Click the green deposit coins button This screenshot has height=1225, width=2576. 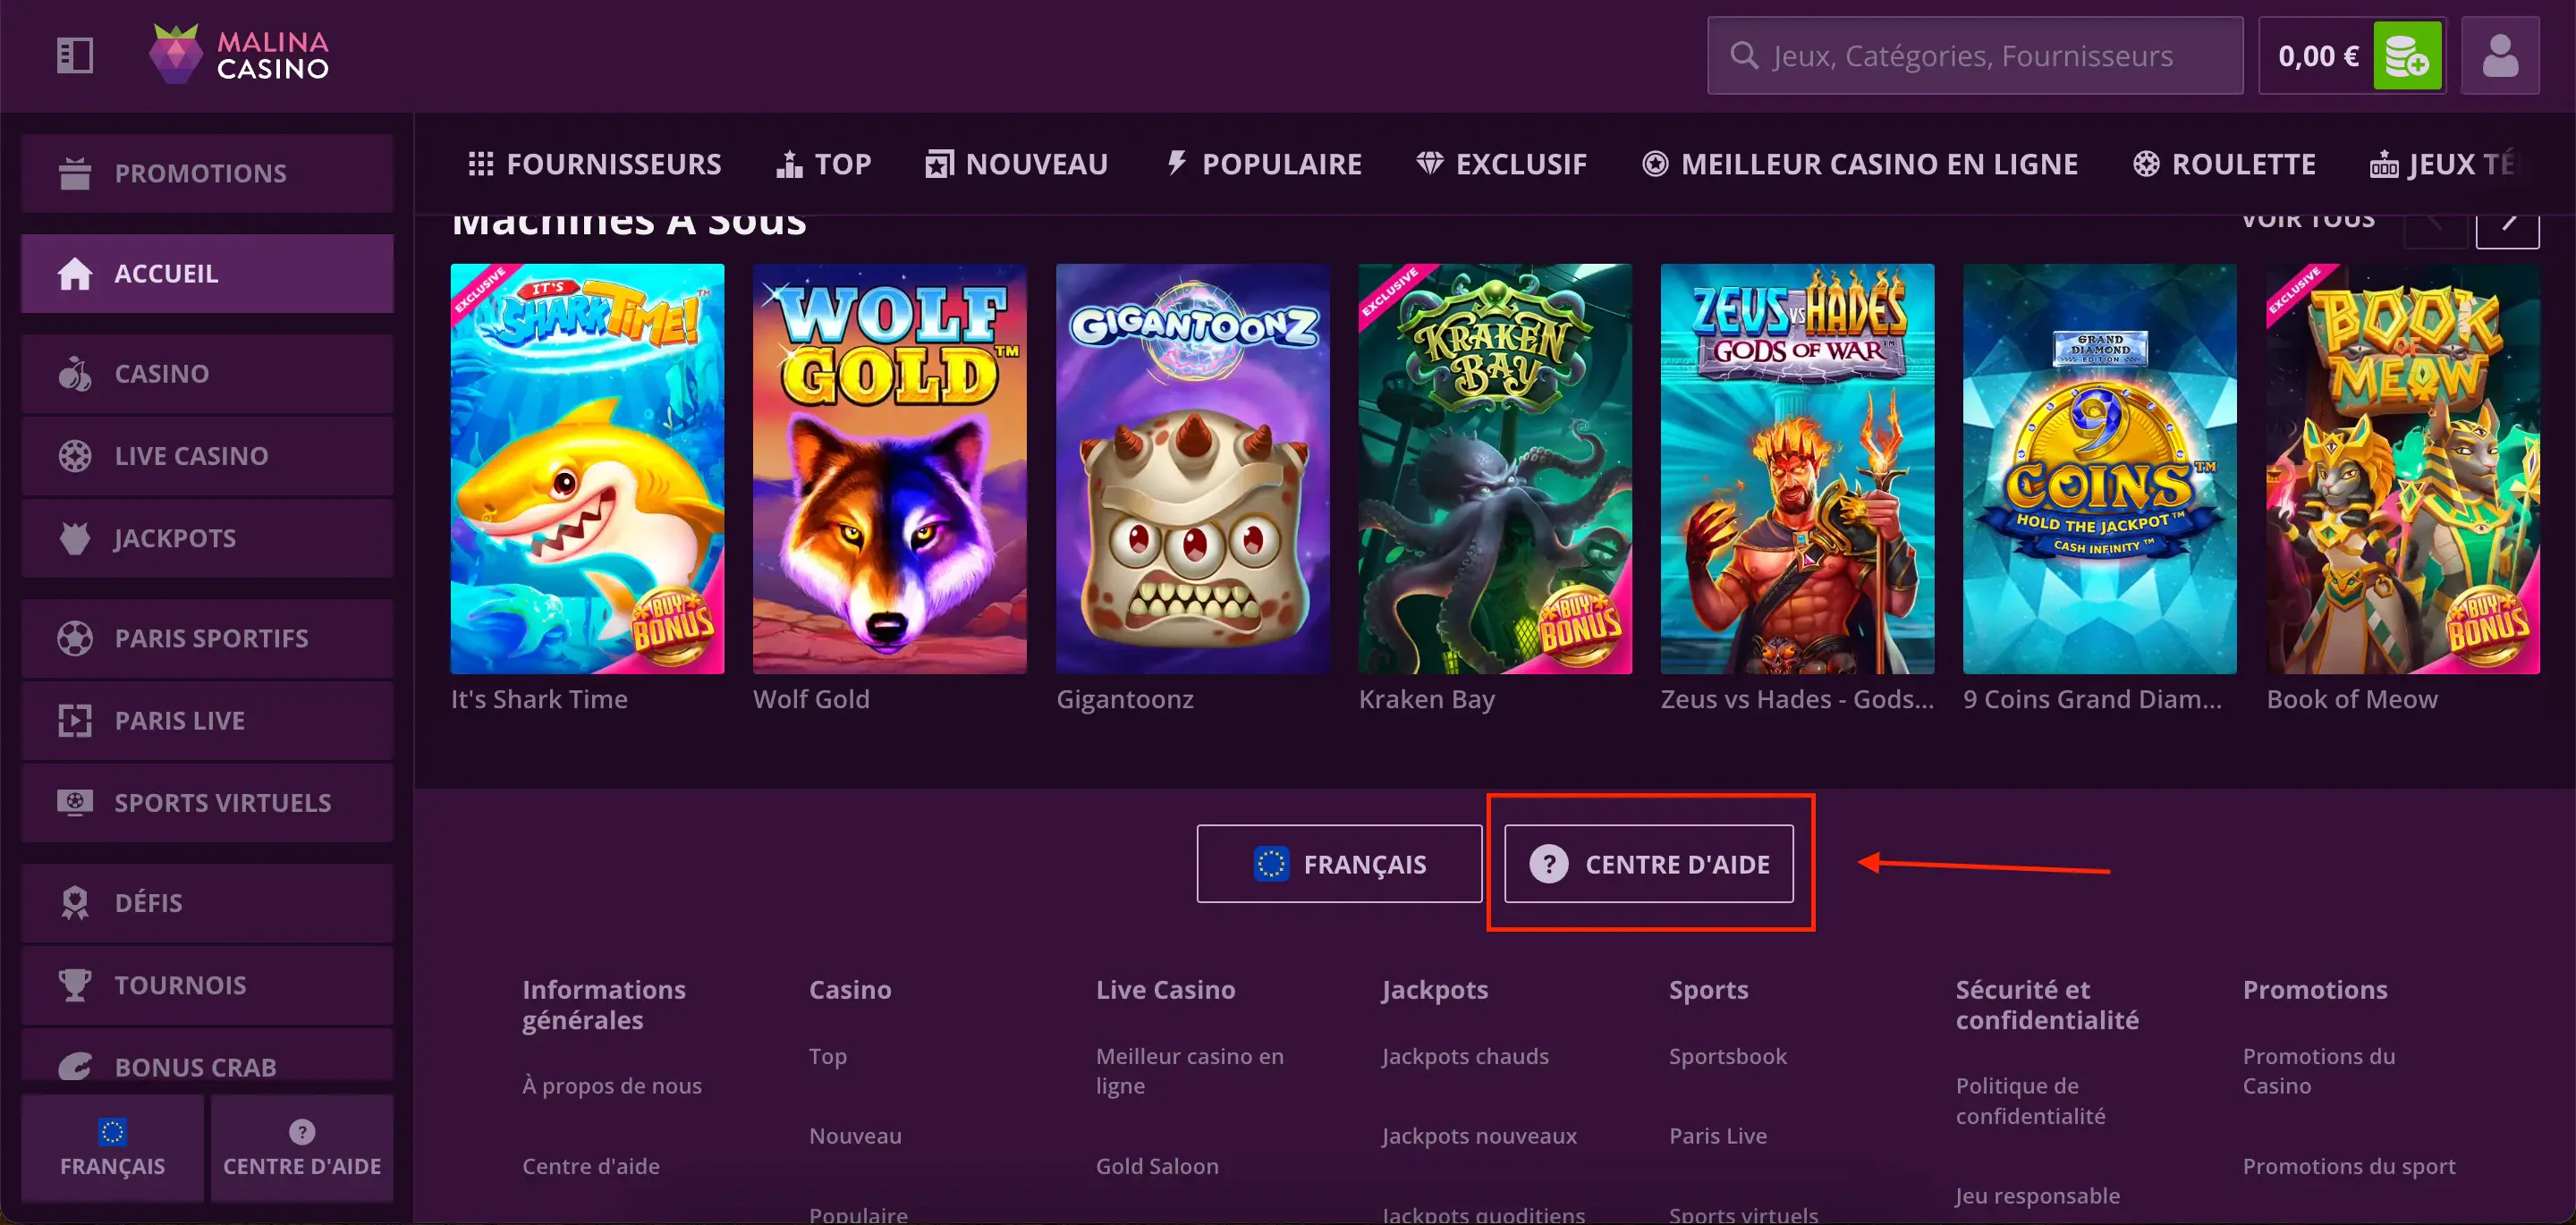(2407, 55)
